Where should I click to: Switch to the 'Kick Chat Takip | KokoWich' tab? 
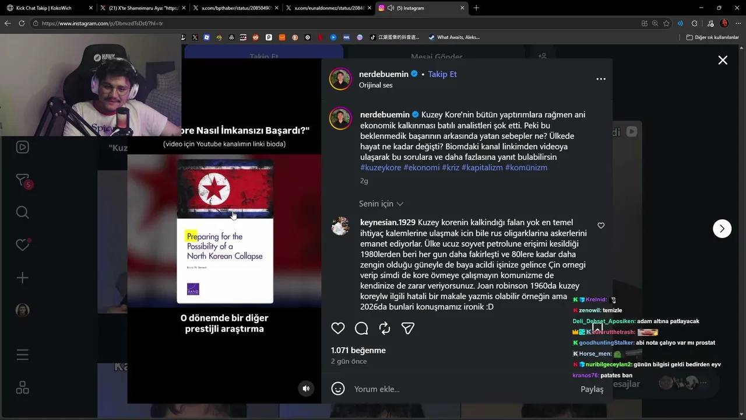(50, 8)
